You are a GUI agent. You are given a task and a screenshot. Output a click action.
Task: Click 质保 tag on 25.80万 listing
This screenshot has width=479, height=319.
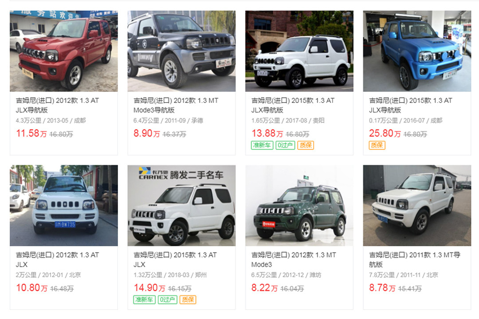377,145
